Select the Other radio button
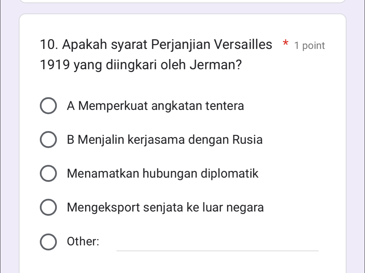 [48, 242]
